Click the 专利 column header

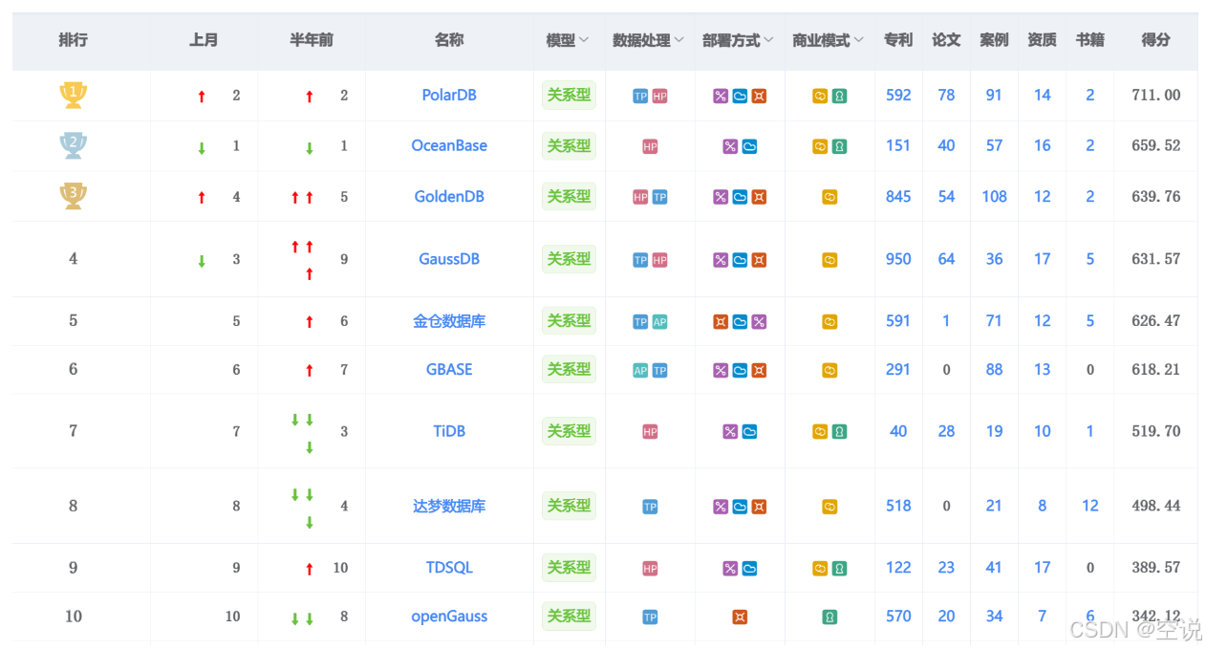point(898,40)
